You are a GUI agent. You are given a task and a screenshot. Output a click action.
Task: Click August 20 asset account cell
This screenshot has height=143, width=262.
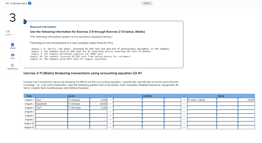click(x=51, y=123)
